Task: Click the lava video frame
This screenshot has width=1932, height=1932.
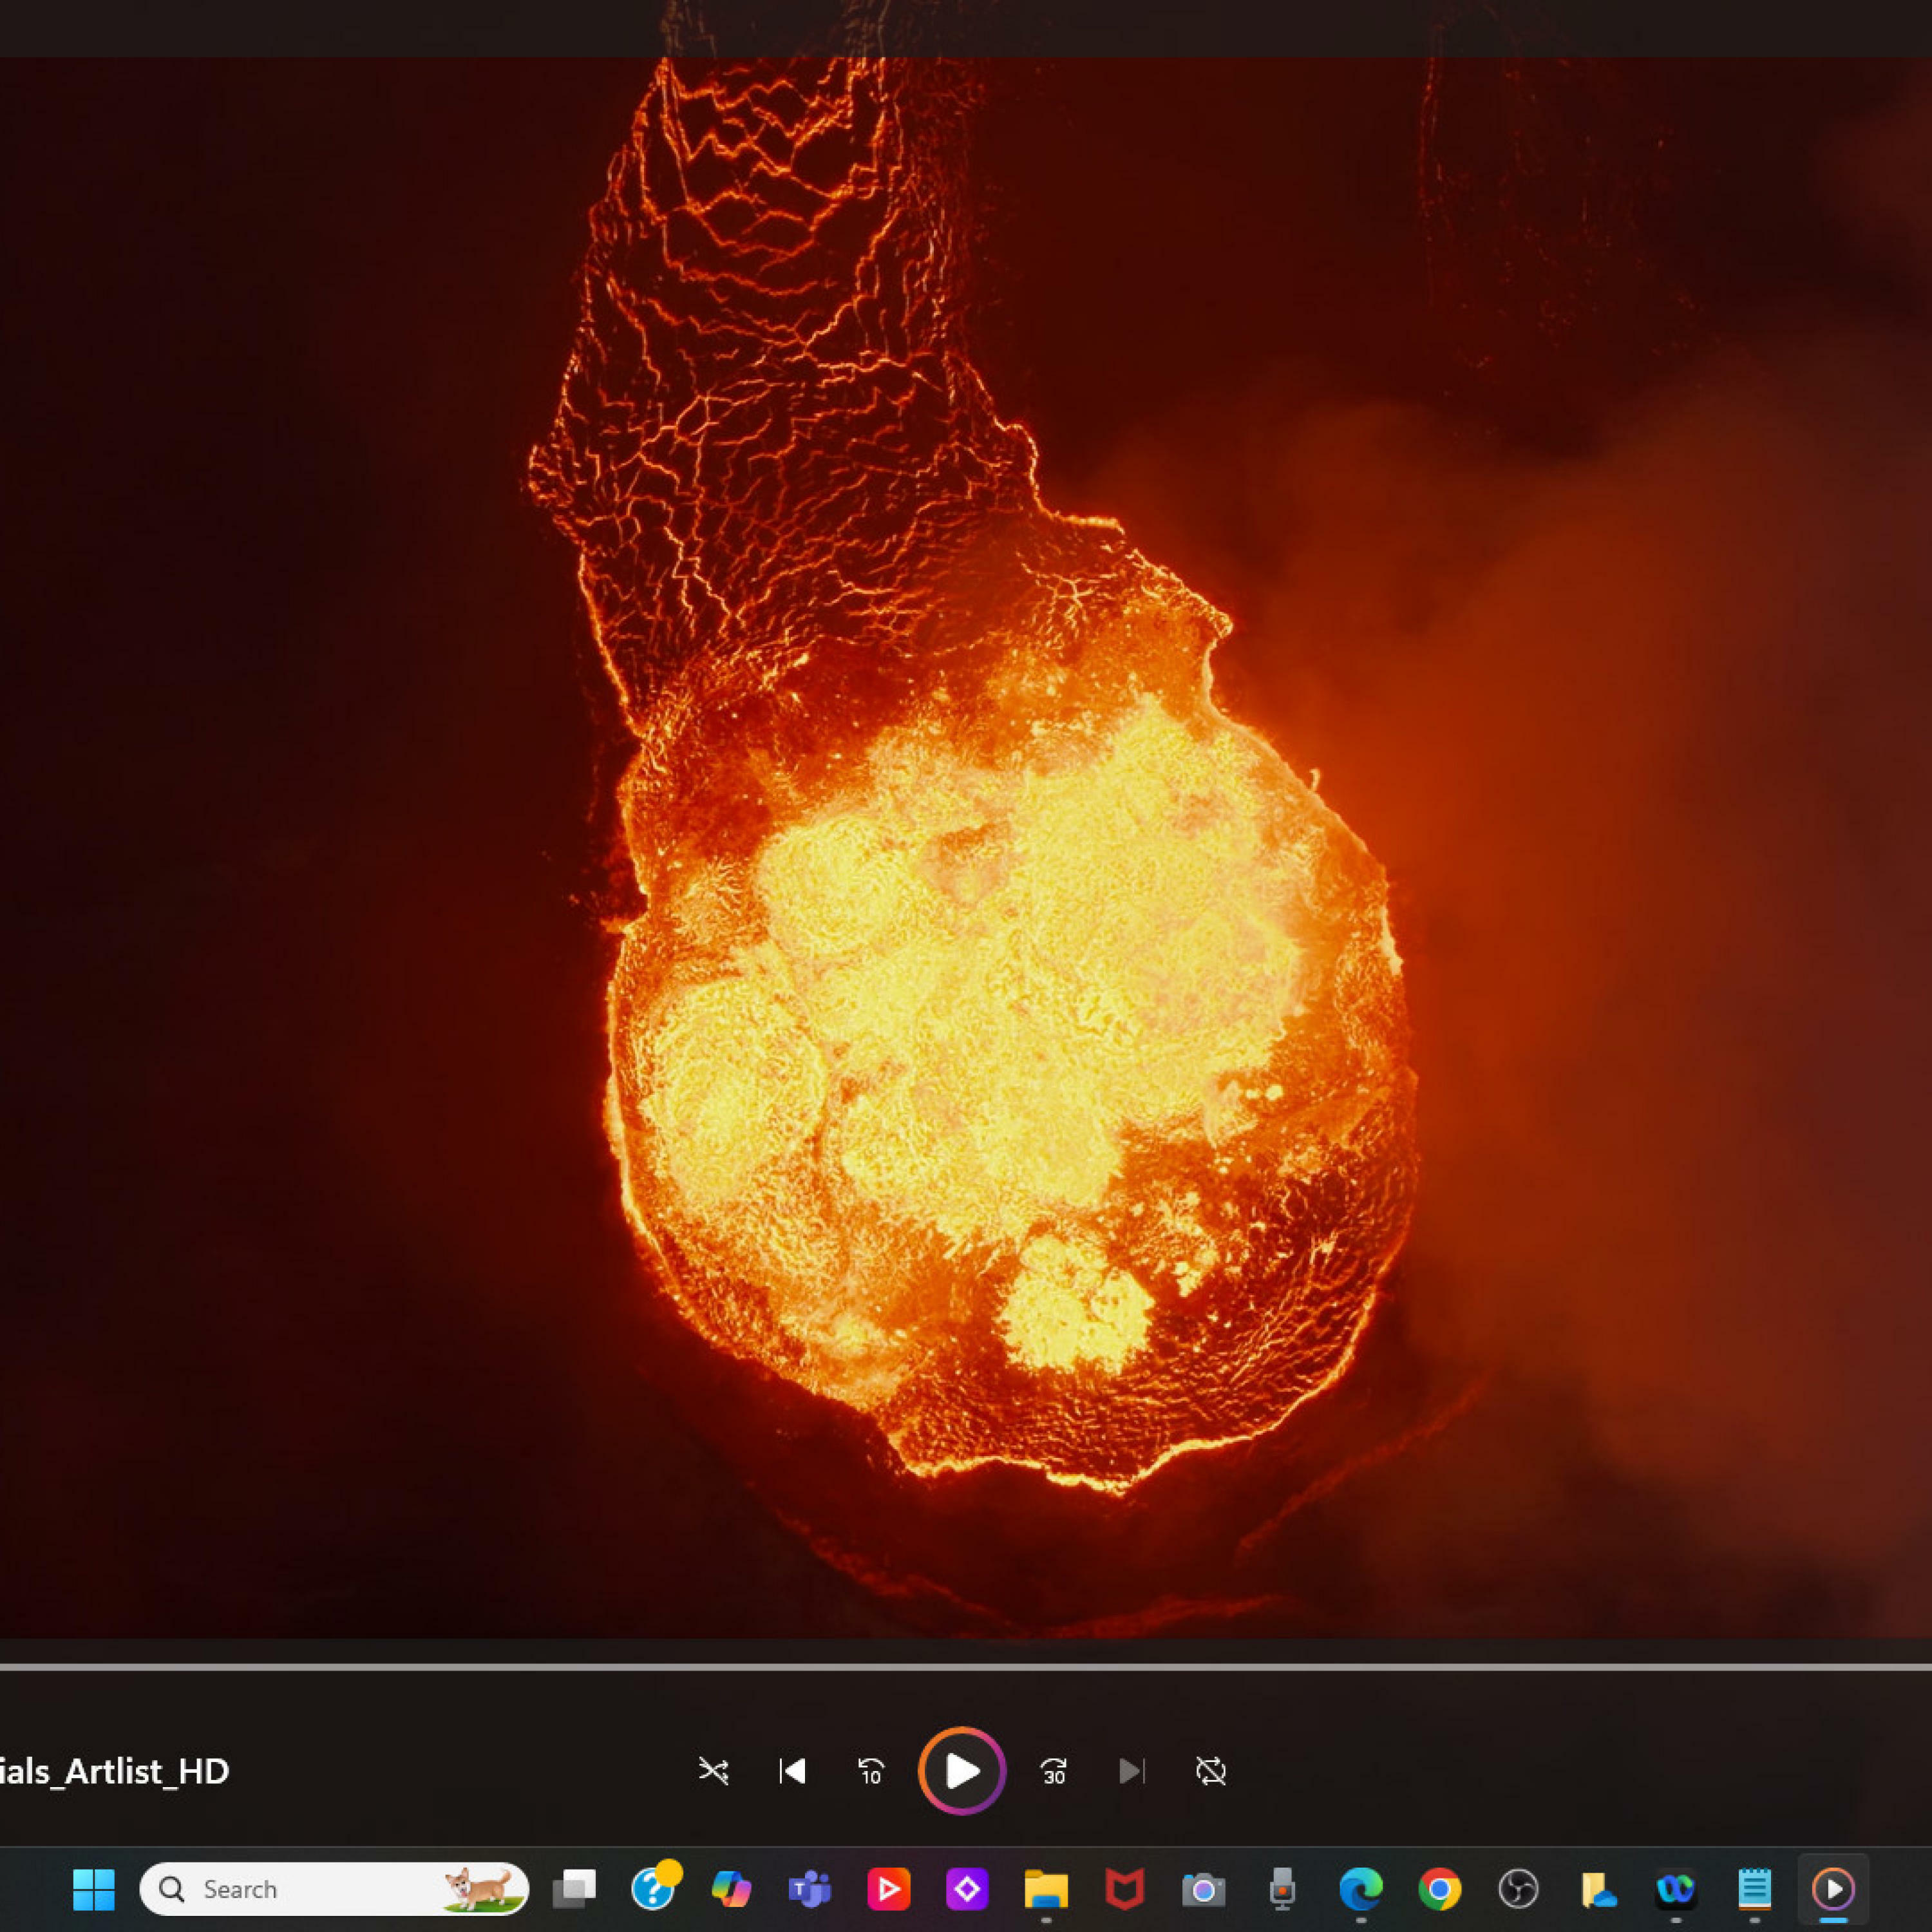Action: tap(966, 850)
